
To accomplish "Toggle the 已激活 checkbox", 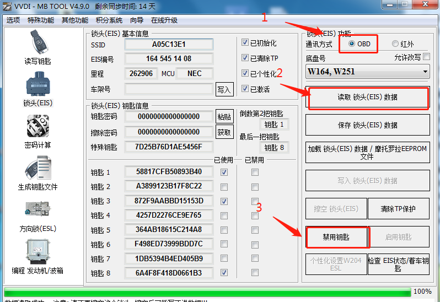I will tap(245, 89).
